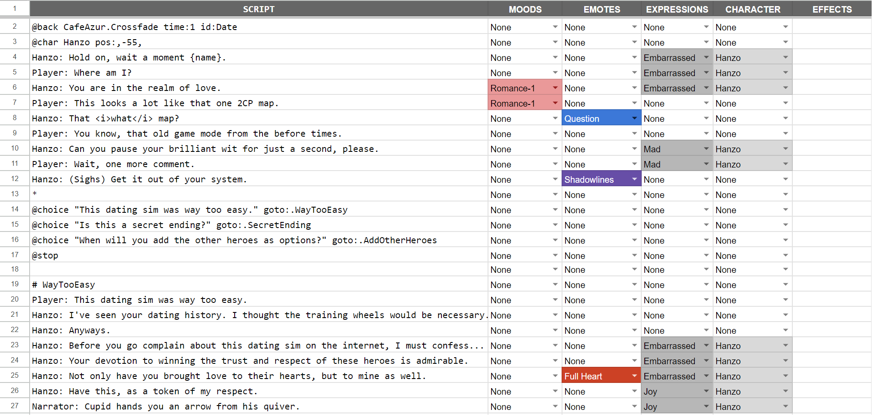Open the Hanzo character dropdown in row 27
Image resolution: width=872 pixels, height=416 pixels.
pos(785,406)
